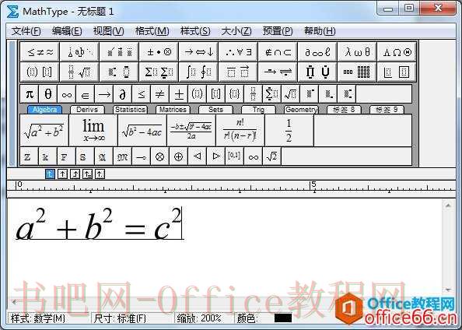Insert the one-half fraction expression
Image resolution: width=462 pixels, height=330 pixels.
(289, 130)
